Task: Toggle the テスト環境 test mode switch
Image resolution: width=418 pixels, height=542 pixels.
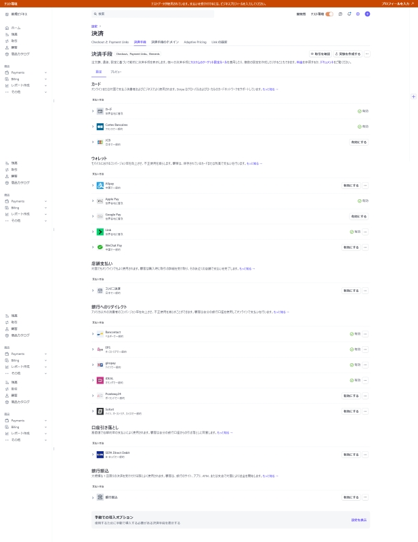Action: coord(329,14)
